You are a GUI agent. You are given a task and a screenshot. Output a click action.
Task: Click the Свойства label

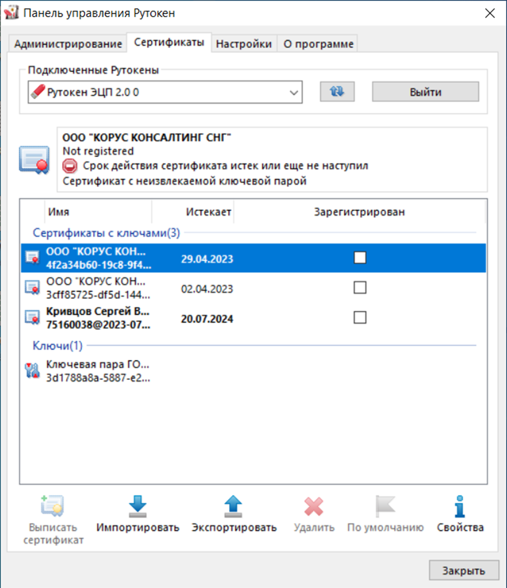[x=460, y=528]
